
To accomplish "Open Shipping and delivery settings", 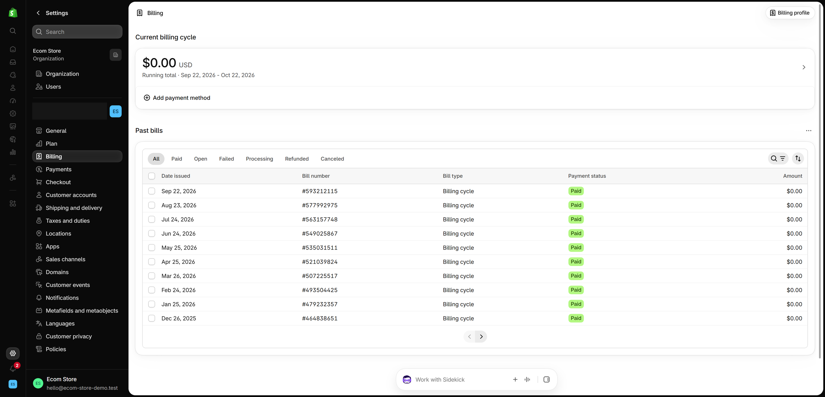I will (x=77, y=208).
